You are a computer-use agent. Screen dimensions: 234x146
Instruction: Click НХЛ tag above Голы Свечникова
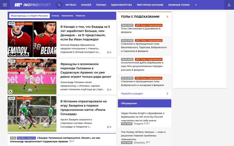point(149,25)
